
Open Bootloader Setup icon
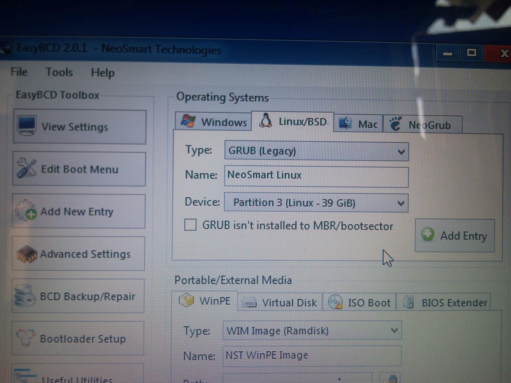point(25,338)
